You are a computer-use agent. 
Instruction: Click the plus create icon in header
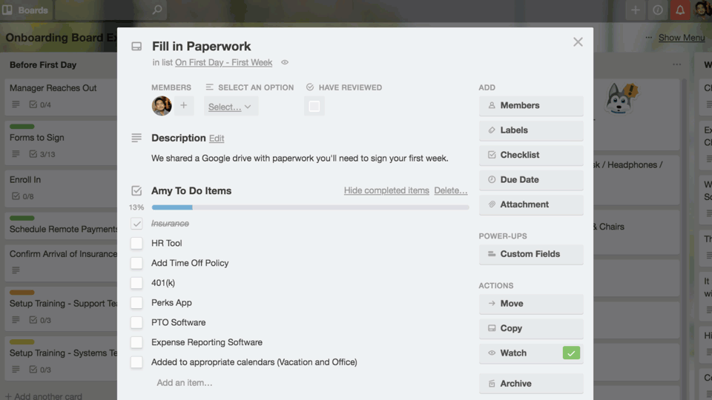(x=636, y=10)
